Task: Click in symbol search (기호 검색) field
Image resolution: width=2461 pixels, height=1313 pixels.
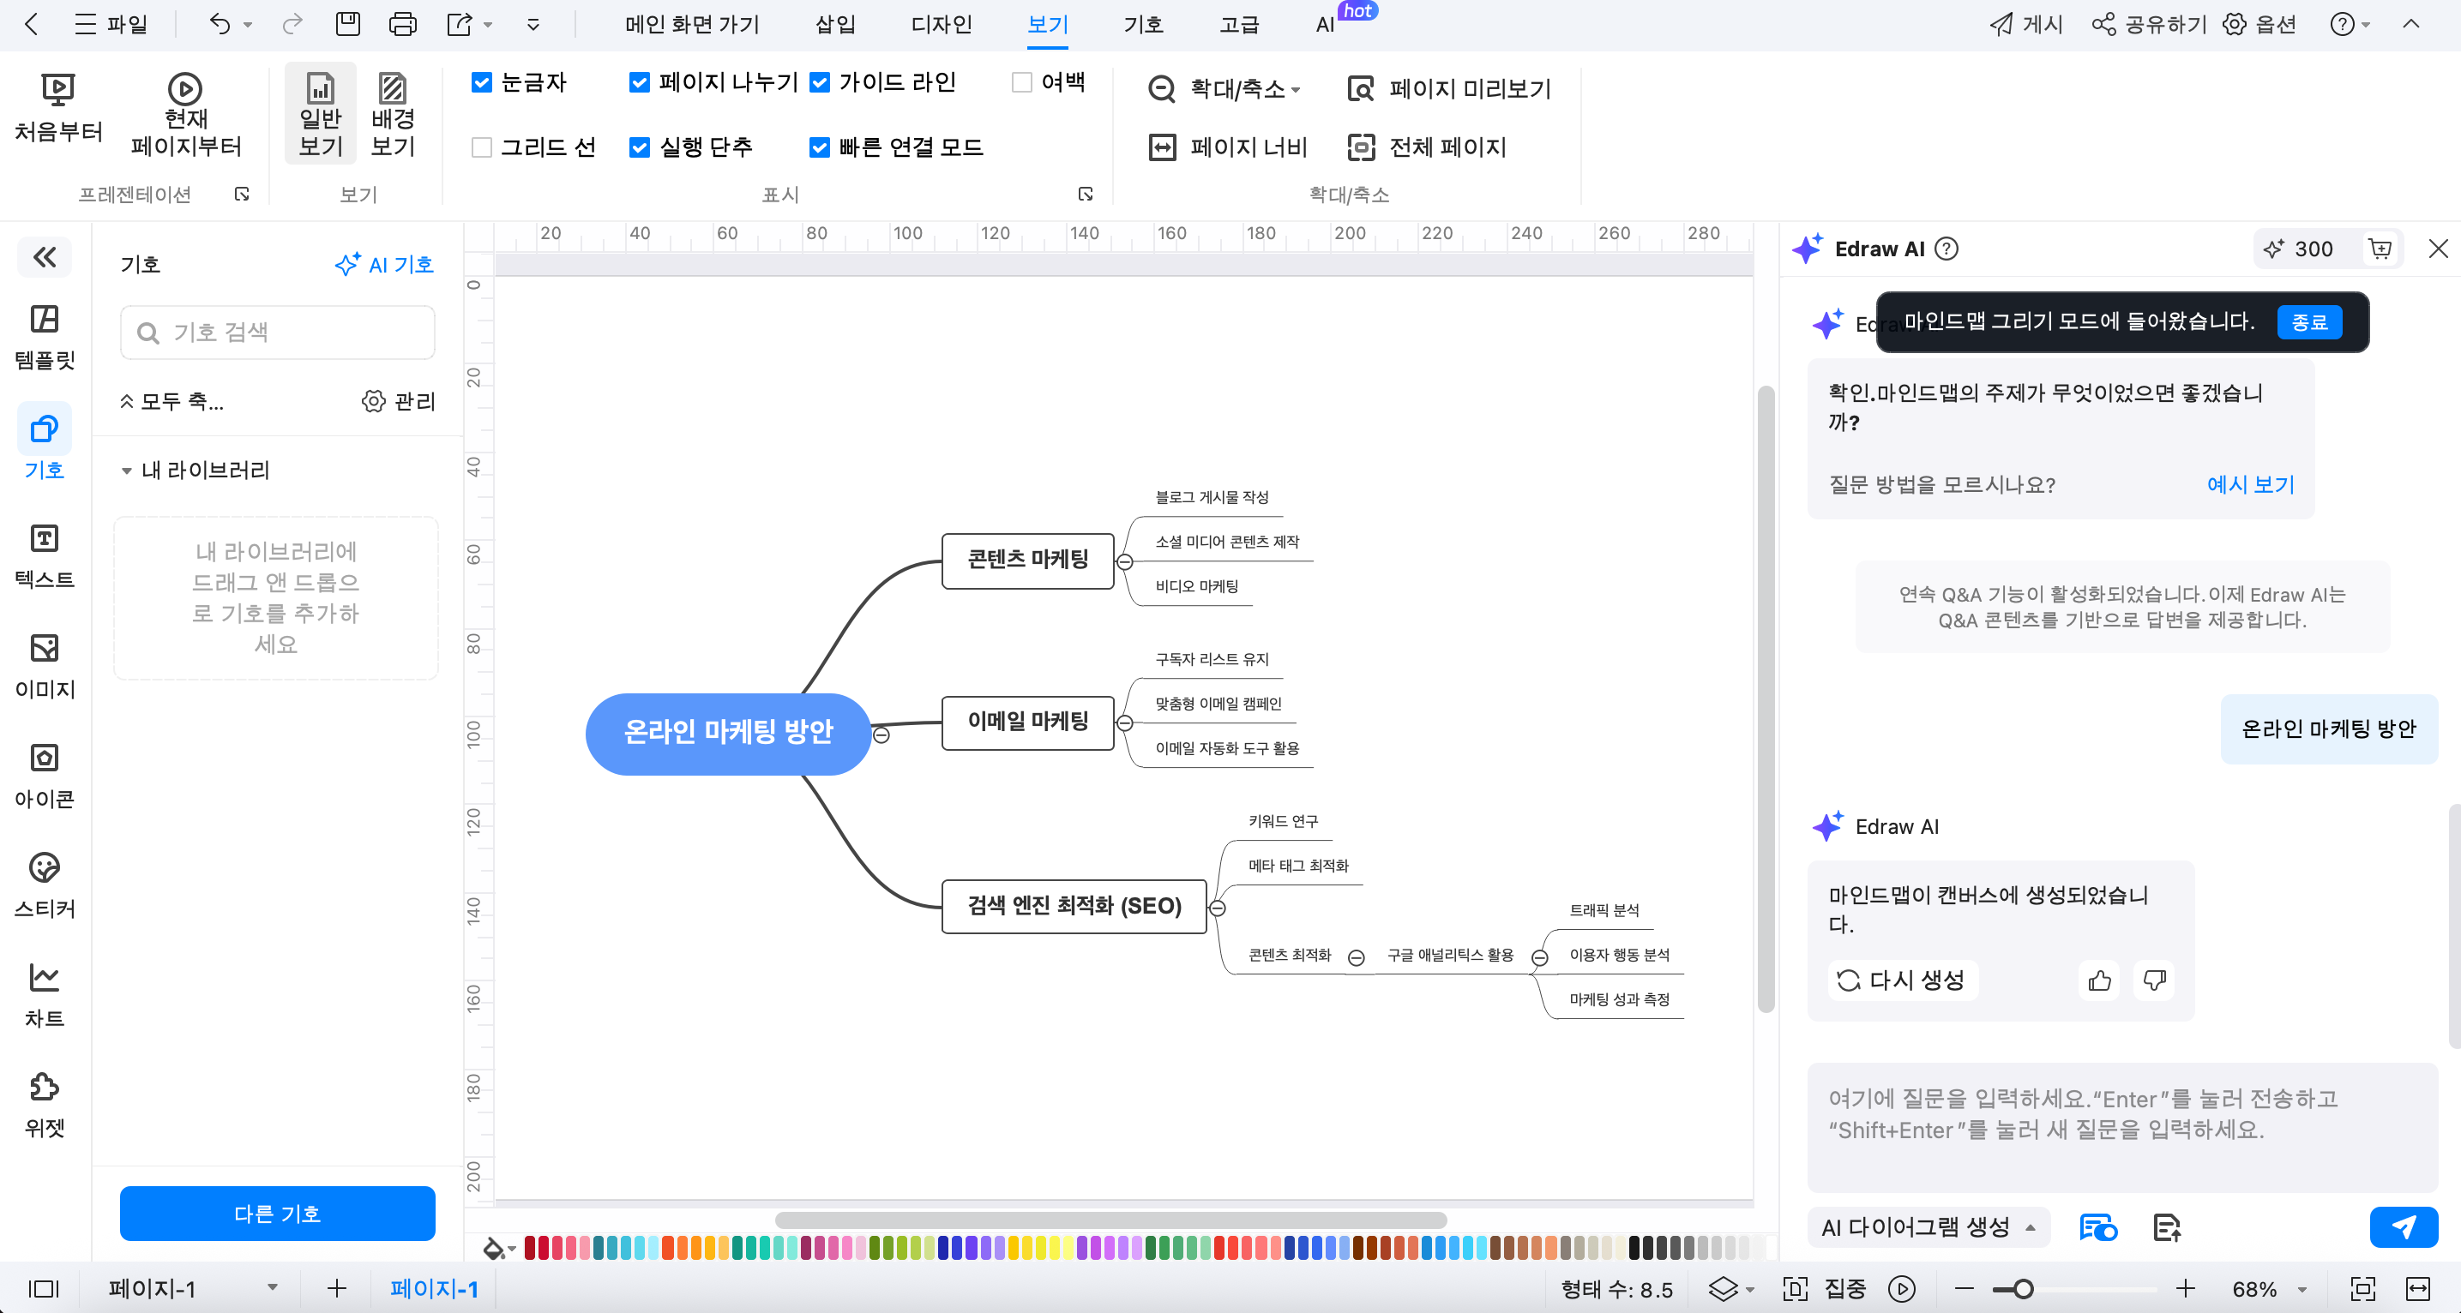Action: coord(277,332)
